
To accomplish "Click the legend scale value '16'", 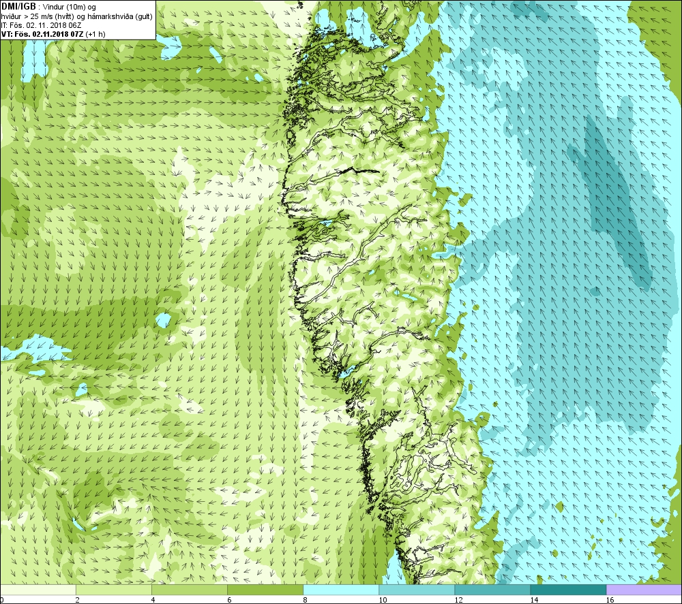I will click(x=610, y=600).
